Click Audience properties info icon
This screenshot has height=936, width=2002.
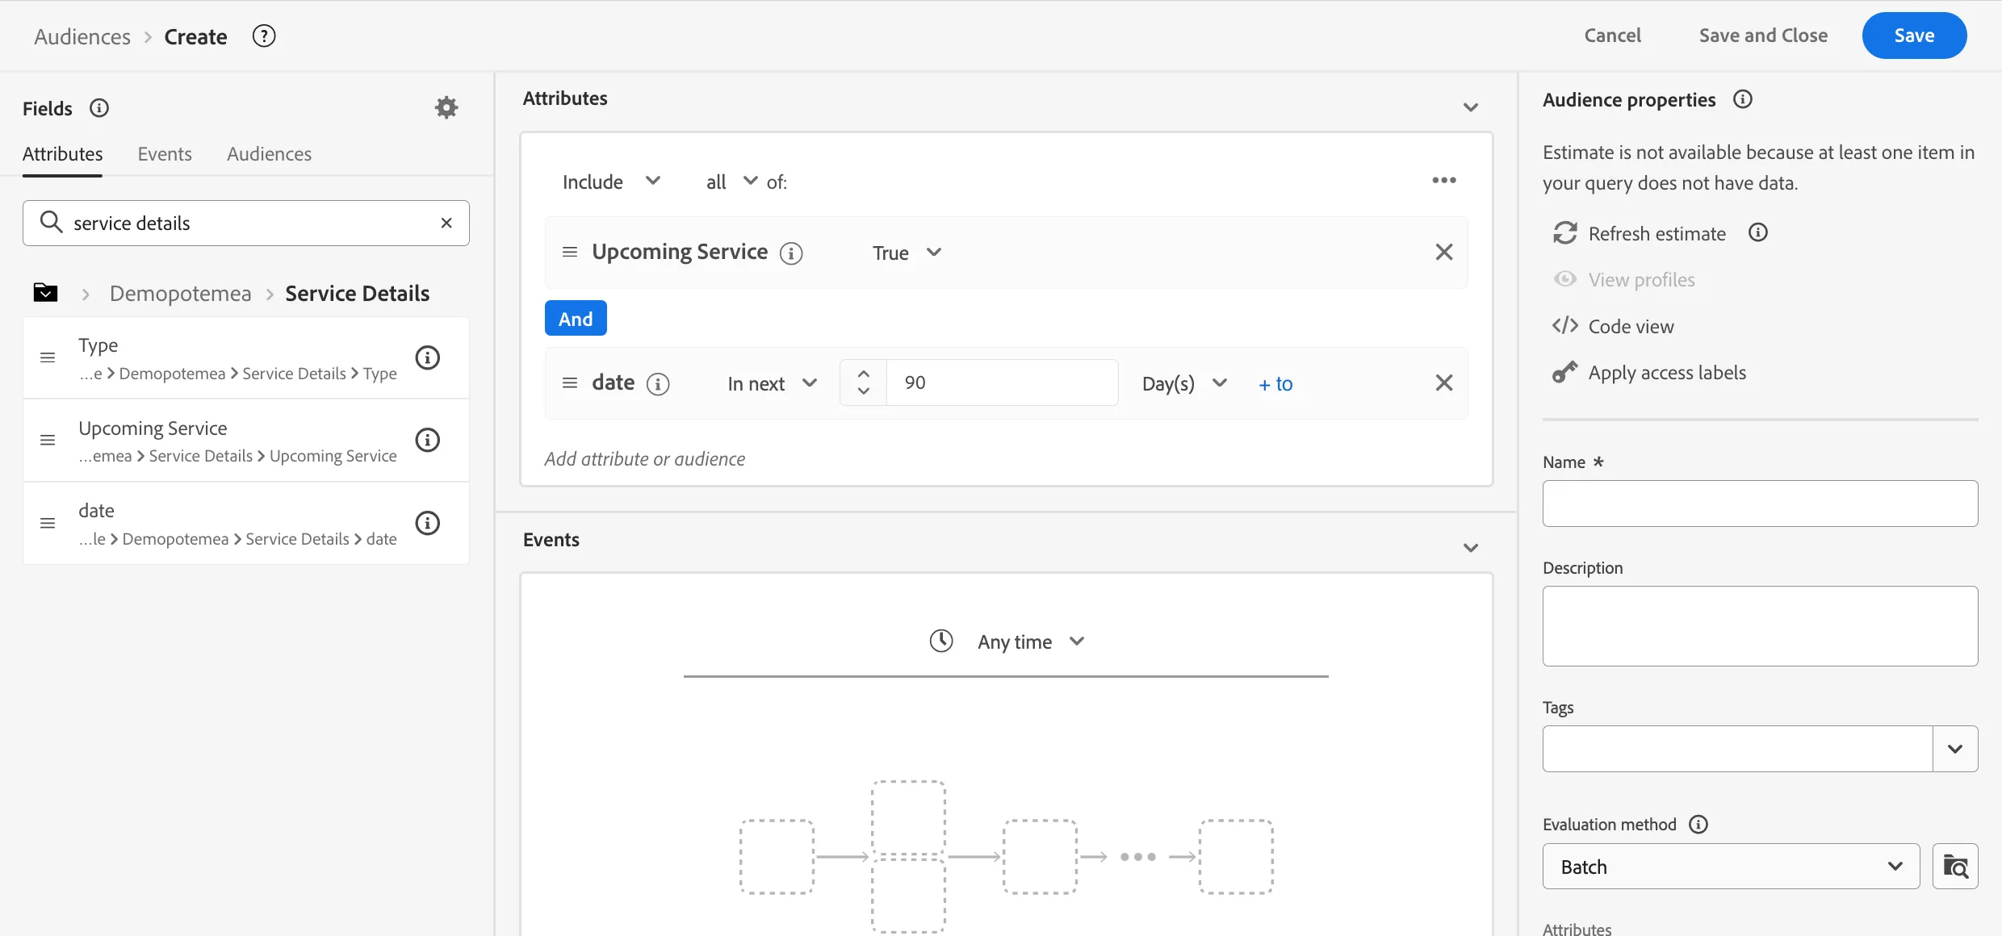point(1743,99)
